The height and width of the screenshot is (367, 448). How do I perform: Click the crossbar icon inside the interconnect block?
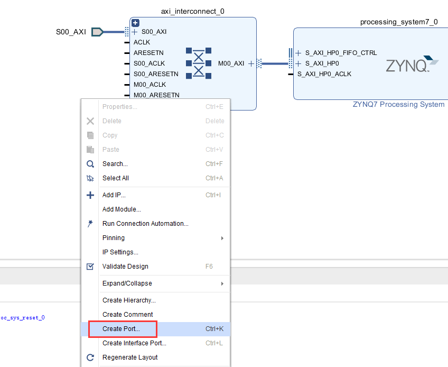tap(199, 63)
